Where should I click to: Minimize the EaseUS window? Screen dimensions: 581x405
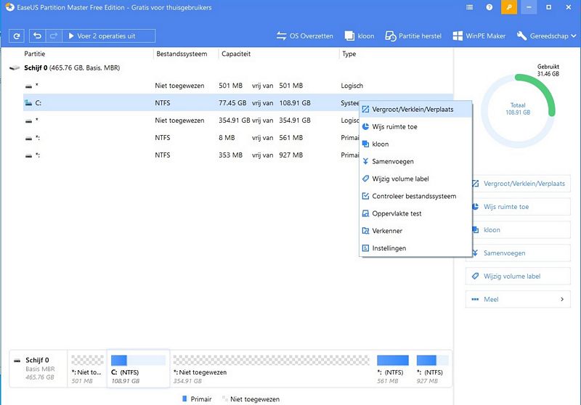(x=529, y=7)
